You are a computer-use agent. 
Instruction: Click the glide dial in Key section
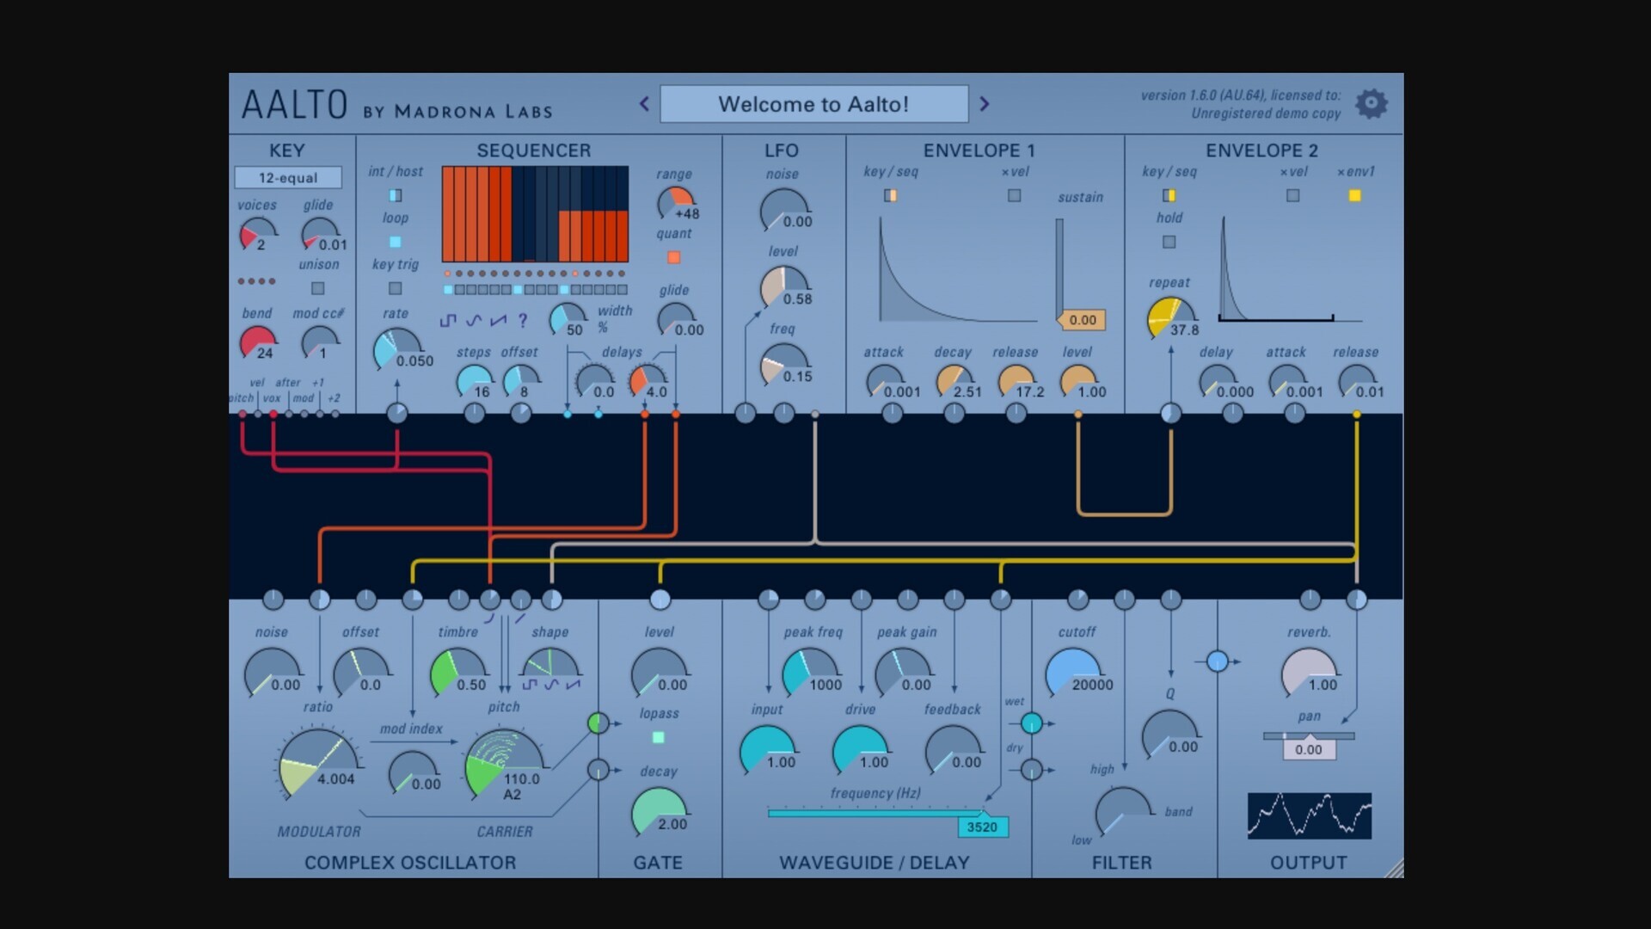[320, 234]
